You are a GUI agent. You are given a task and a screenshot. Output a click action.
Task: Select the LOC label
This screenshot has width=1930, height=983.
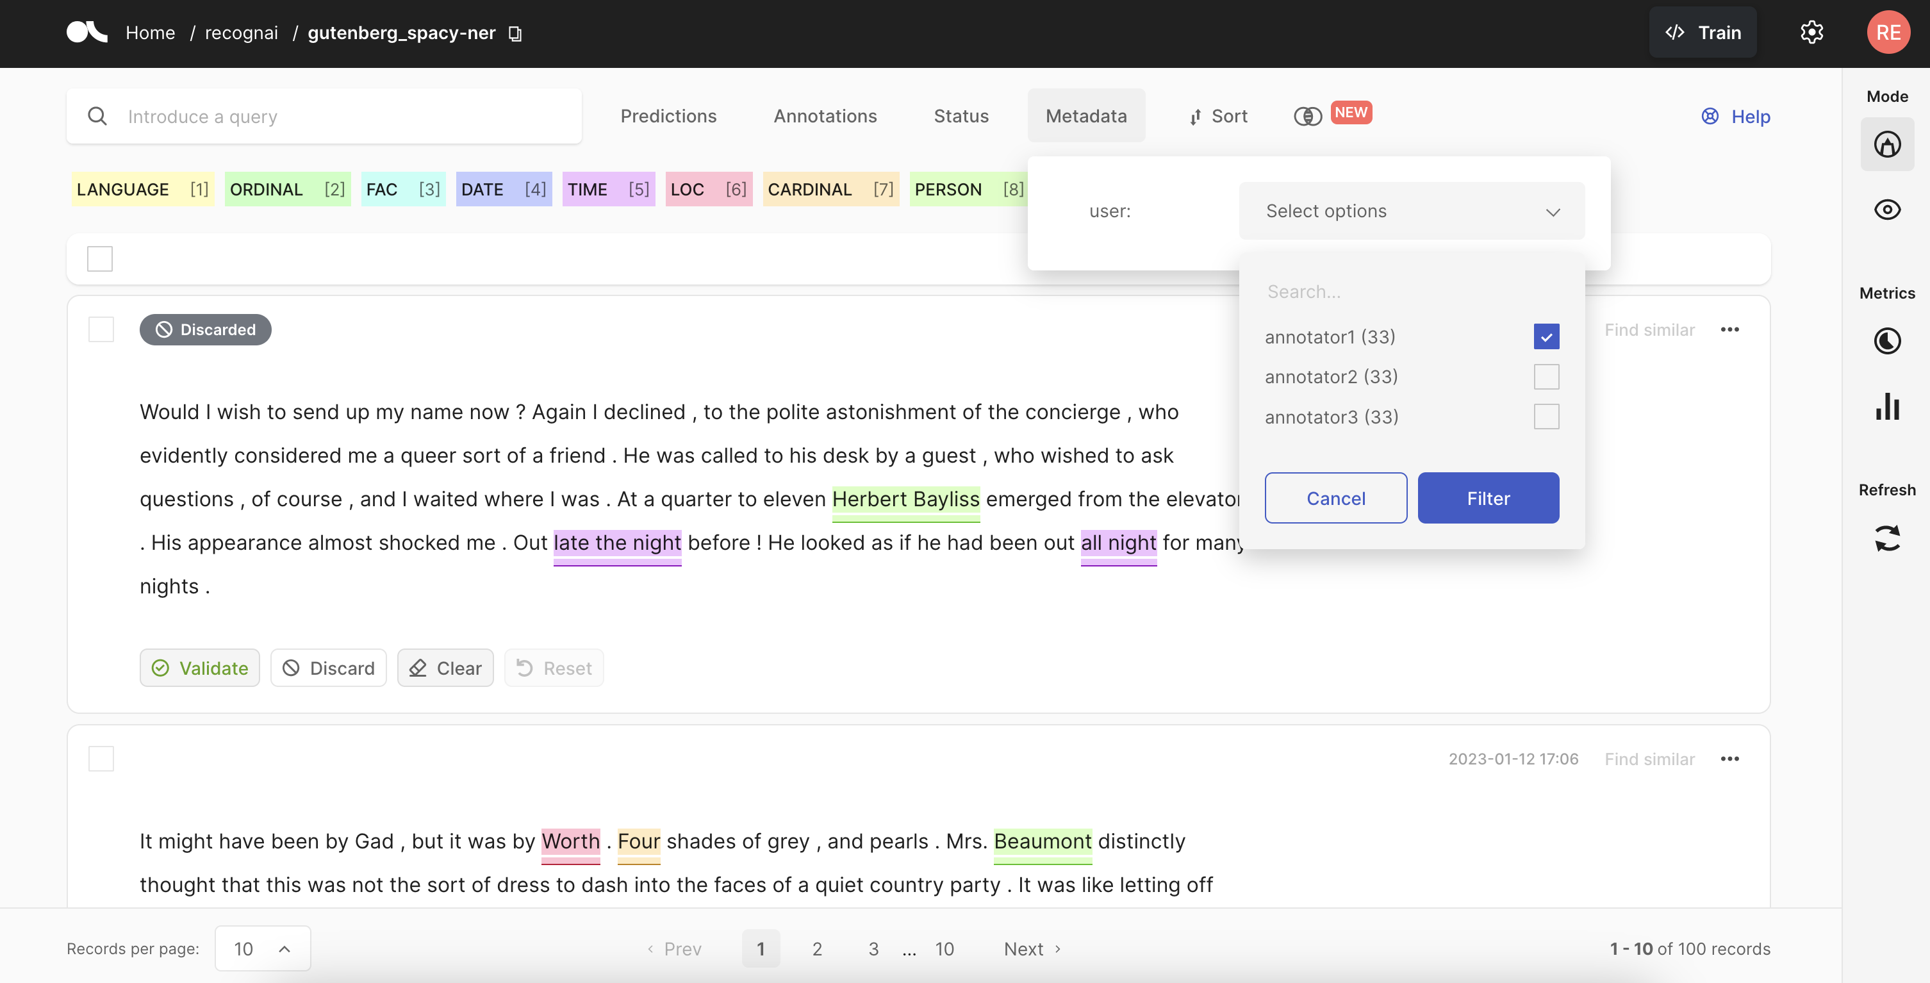coord(708,190)
